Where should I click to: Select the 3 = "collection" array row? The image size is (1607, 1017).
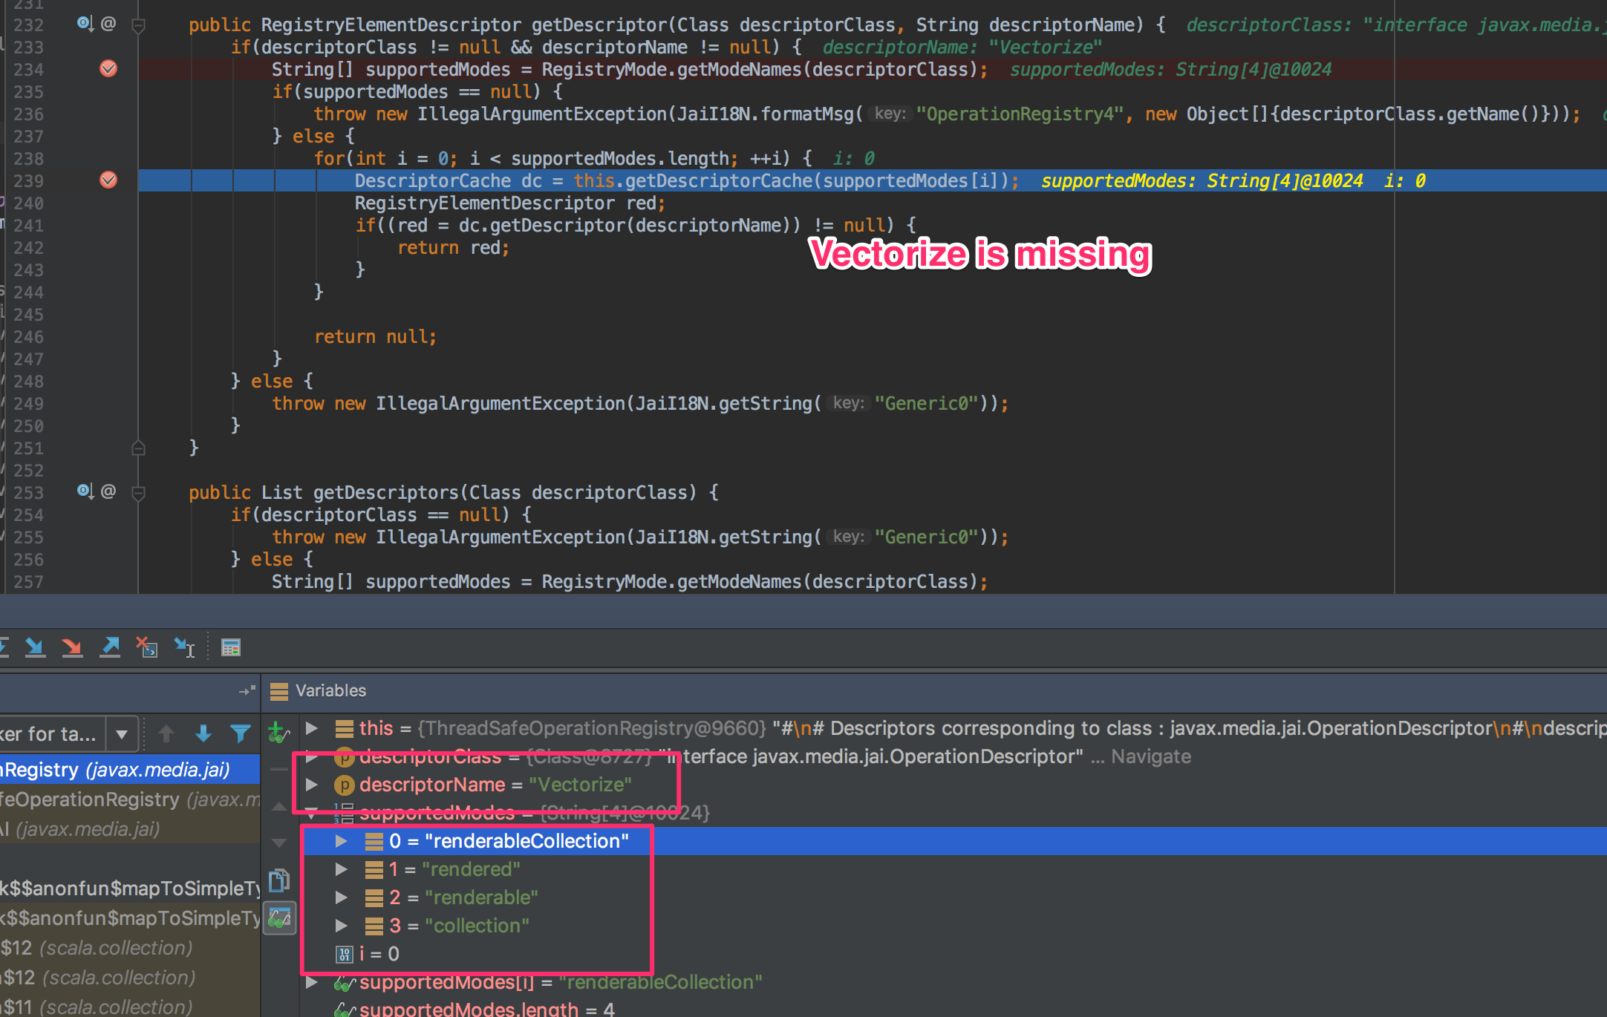(954, 926)
